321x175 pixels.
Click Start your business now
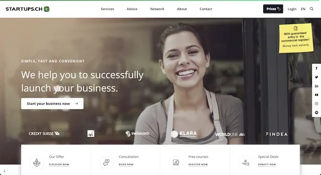52,103
